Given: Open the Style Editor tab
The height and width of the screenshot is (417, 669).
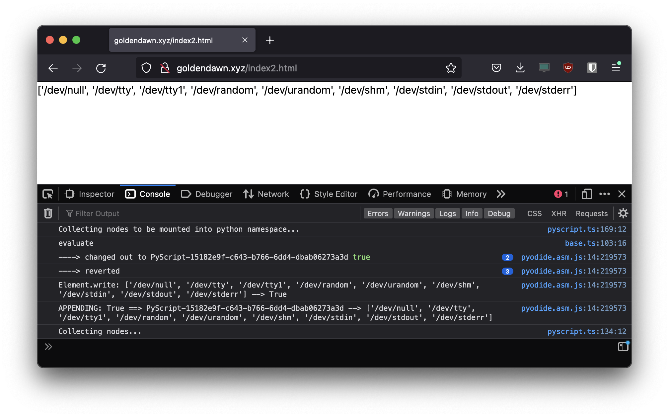Looking at the screenshot, I should (x=329, y=194).
